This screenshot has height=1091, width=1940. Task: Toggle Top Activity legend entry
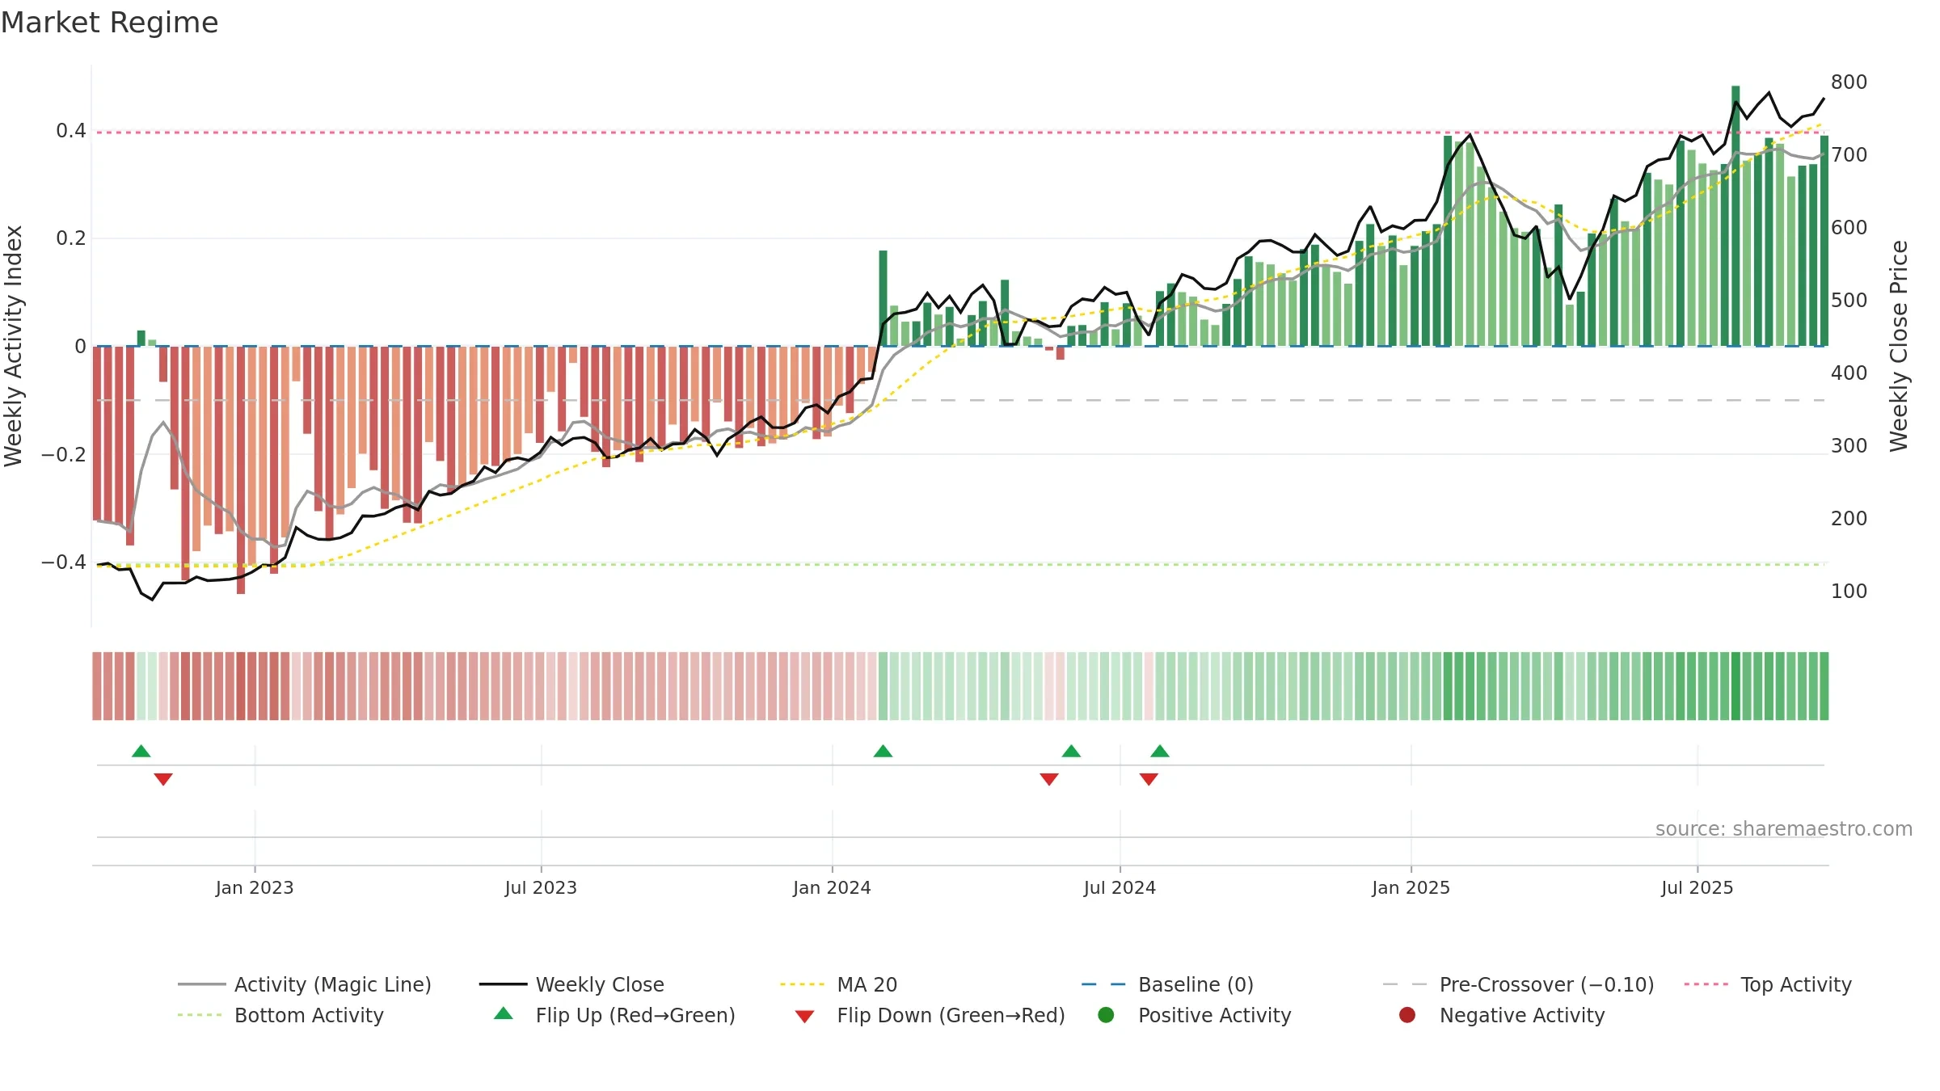tap(1768, 984)
